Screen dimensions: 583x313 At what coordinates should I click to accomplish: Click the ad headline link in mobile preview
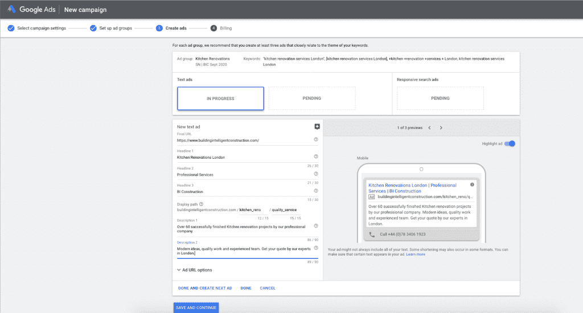(412, 188)
